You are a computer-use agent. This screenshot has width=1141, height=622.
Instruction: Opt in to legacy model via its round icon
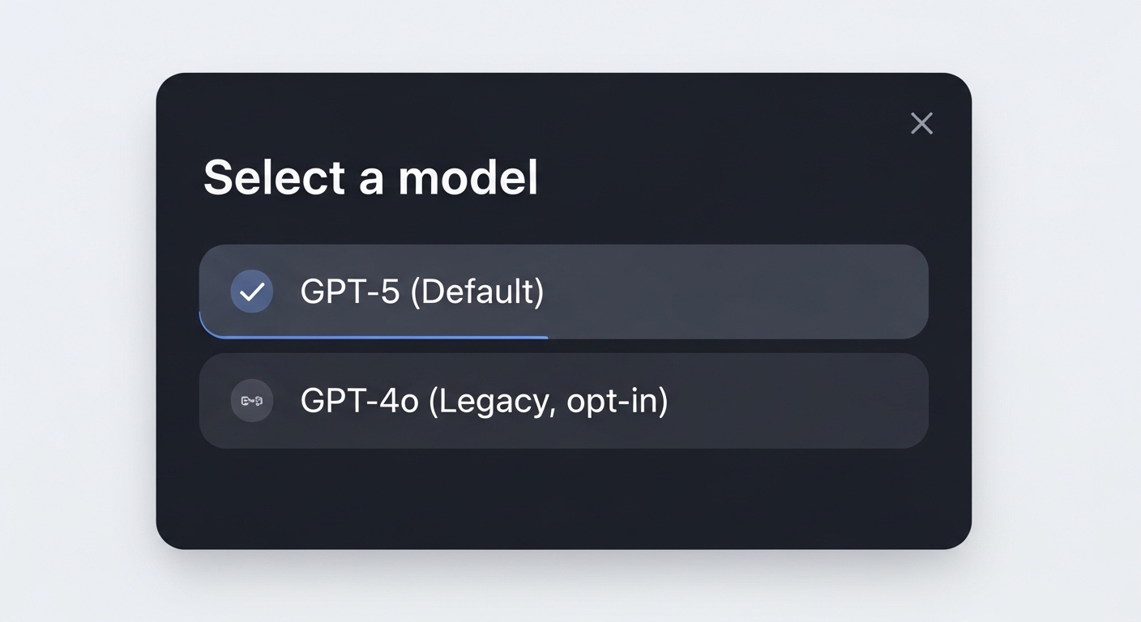(252, 401)
